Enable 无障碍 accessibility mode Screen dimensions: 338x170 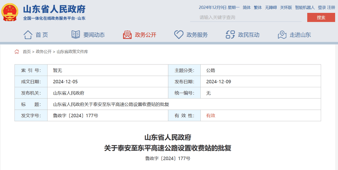[270, 7]
